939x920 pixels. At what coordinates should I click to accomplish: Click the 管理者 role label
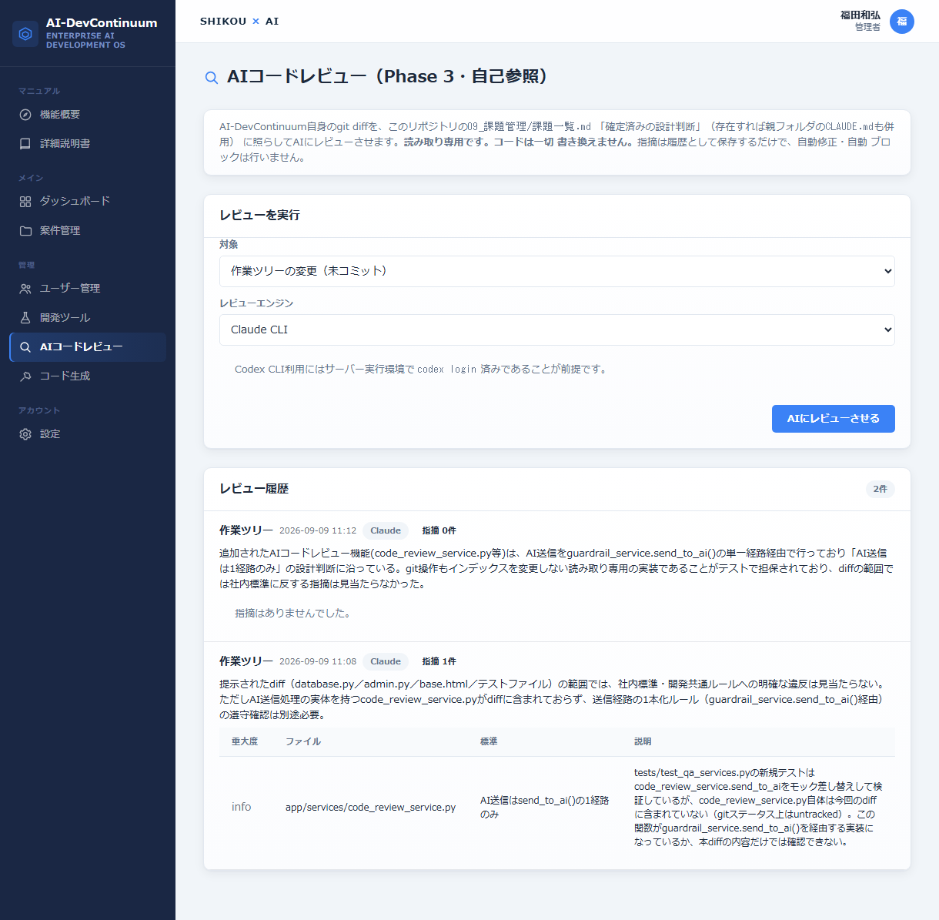(867, 28)
